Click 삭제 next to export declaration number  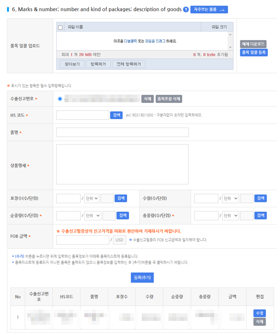(x=148, y=99)
